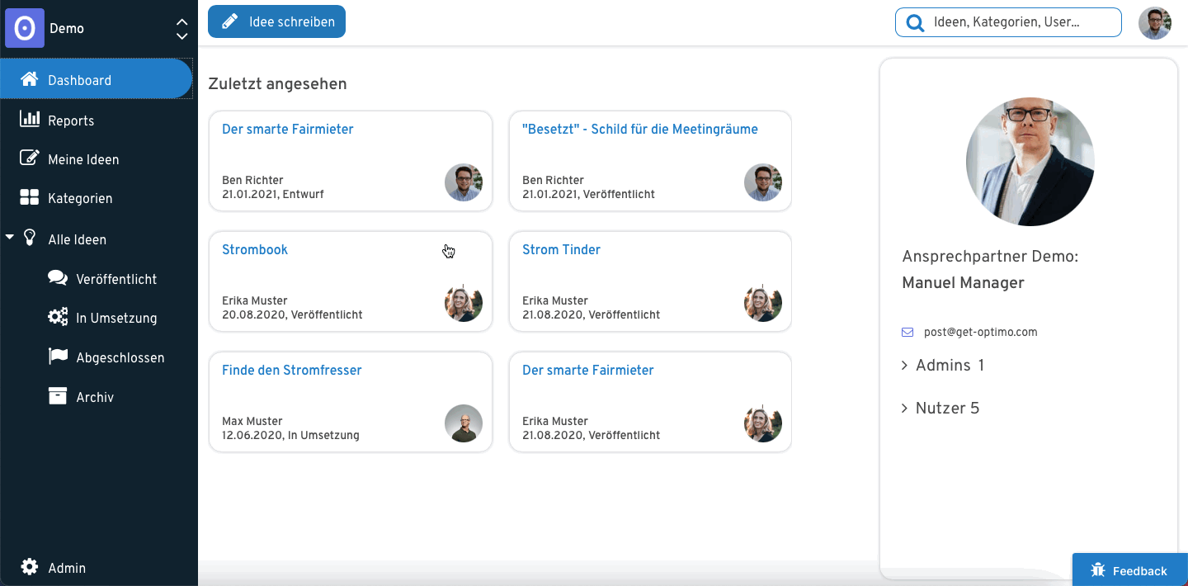Go to the Dashboard menu item
Viewport: 1188px width, 586px height.
click(97, 79)
